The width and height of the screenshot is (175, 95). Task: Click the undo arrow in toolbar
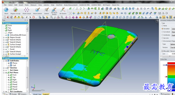tap(27, 17)
